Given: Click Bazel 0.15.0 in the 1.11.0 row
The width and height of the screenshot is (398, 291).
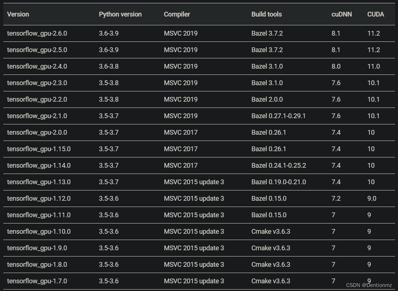Looking at the screenshot, I should click(x=269, y=215).
